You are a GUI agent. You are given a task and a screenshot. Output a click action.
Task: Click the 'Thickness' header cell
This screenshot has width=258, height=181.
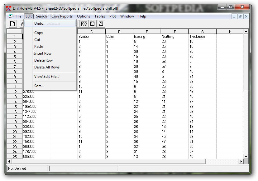click(x=203, y=37)
